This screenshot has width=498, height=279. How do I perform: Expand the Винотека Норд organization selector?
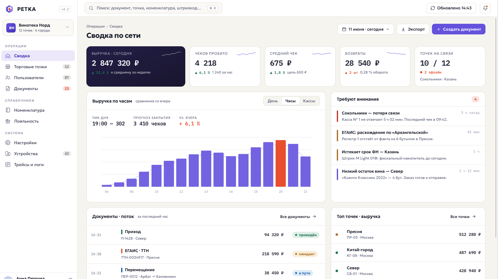point(38,28)
